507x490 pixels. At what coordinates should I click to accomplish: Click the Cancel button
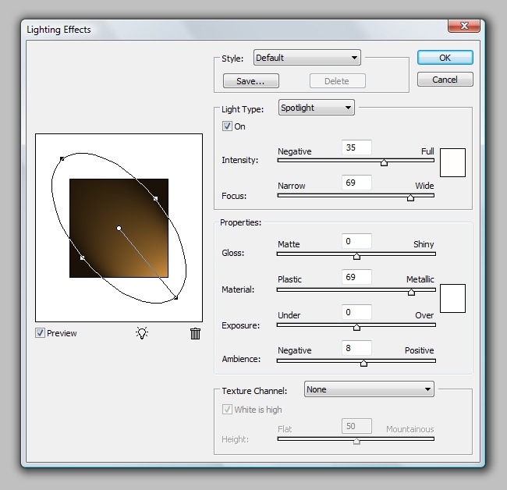point(445,80)
